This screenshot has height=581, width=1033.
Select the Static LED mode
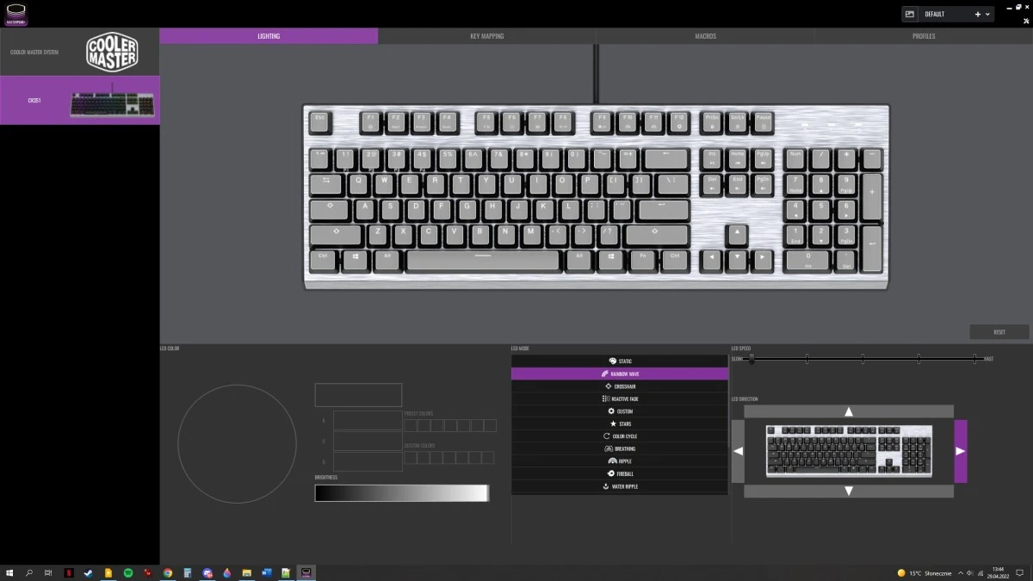click(x=620, y=362)
